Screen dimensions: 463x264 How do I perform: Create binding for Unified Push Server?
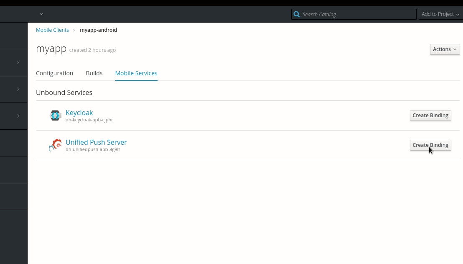pyautogui.click(x=430, y=145)
